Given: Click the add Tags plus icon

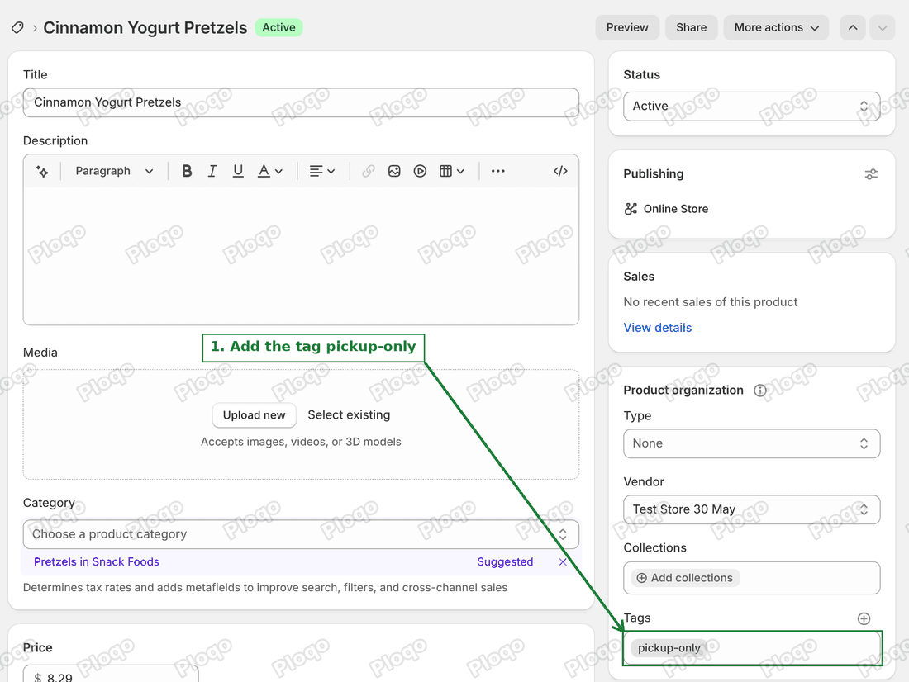Looking at the screenshot, I should pos(864,618).
